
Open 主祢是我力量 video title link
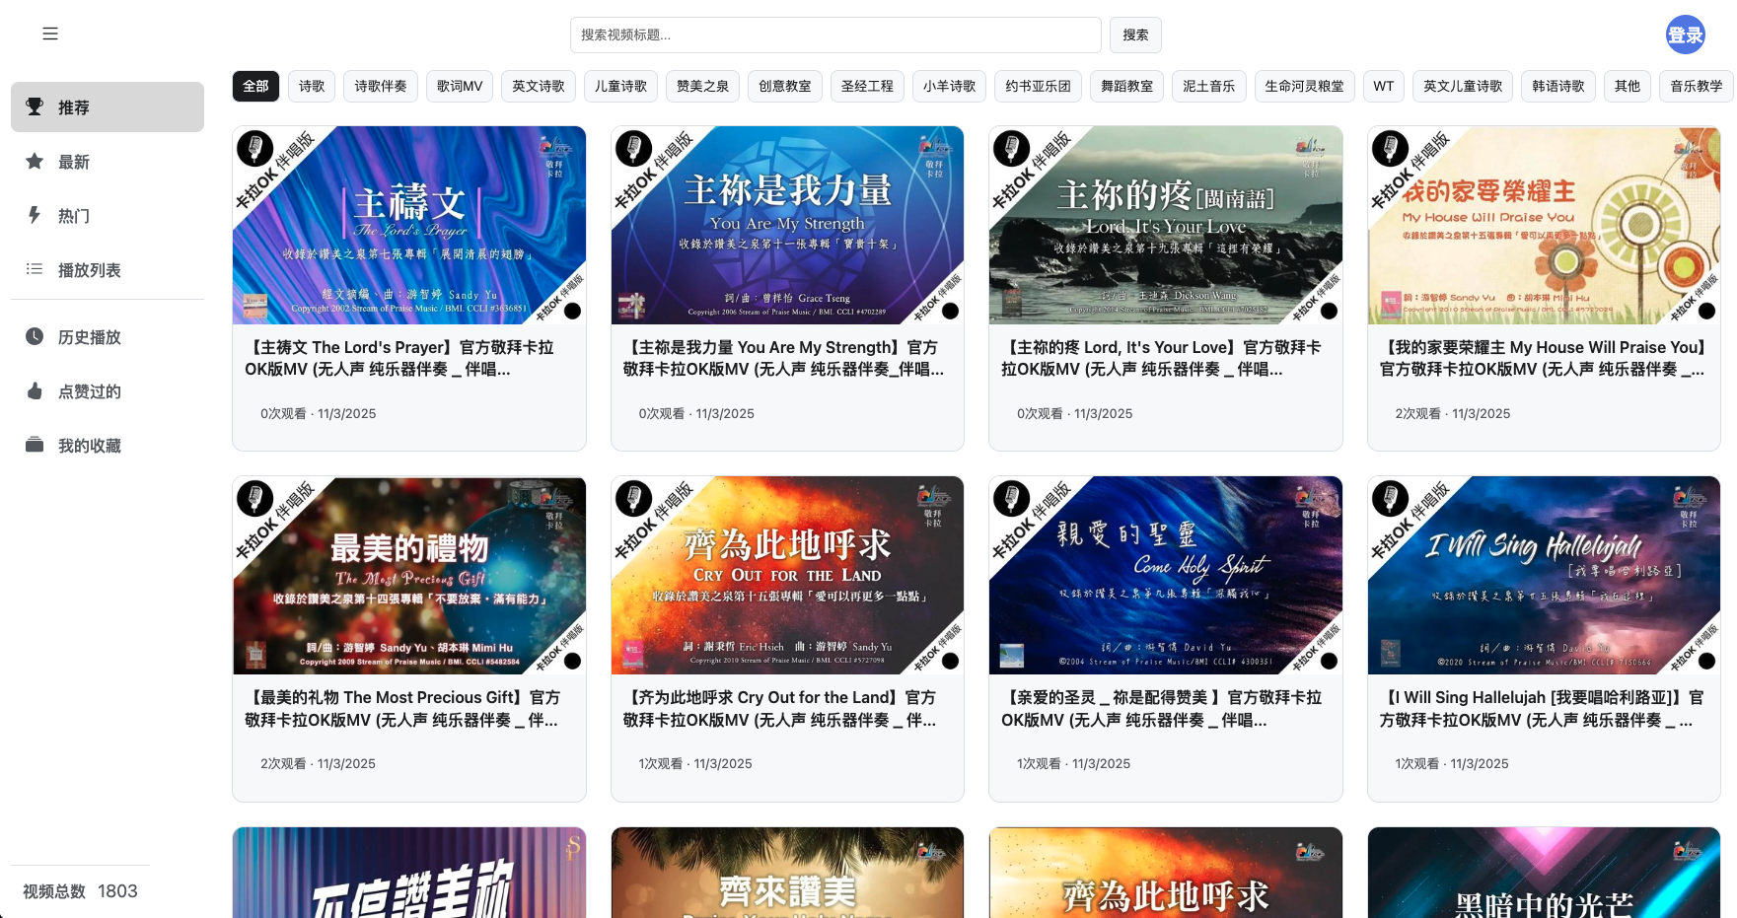coord(784,359)
